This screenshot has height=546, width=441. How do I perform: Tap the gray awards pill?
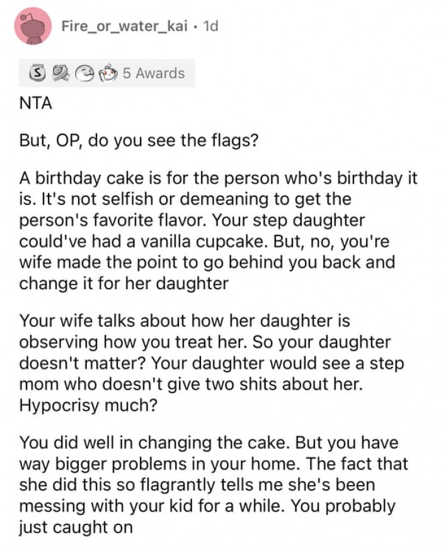[101, 73]
